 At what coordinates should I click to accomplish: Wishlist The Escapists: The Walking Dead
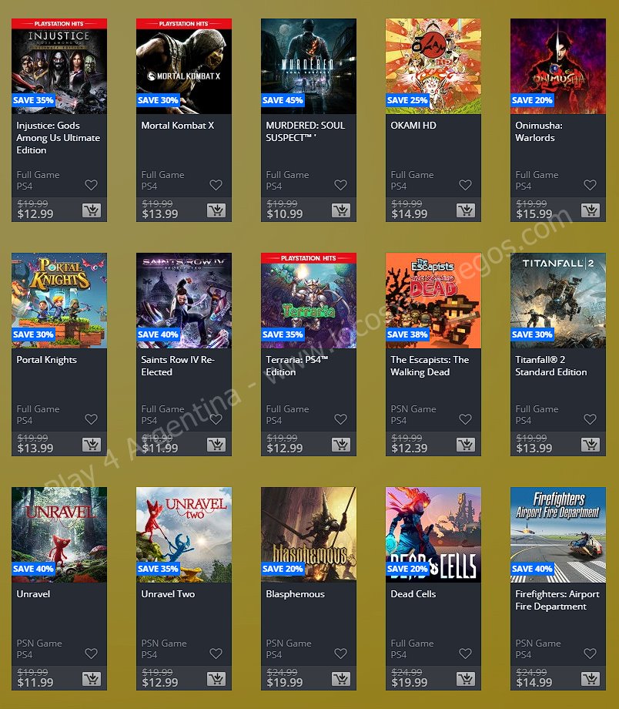click(465, 418)
